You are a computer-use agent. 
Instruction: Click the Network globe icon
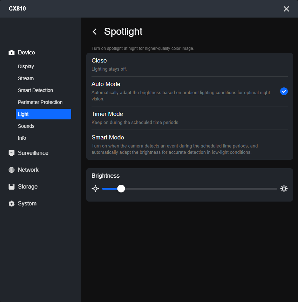click(12, 170)
